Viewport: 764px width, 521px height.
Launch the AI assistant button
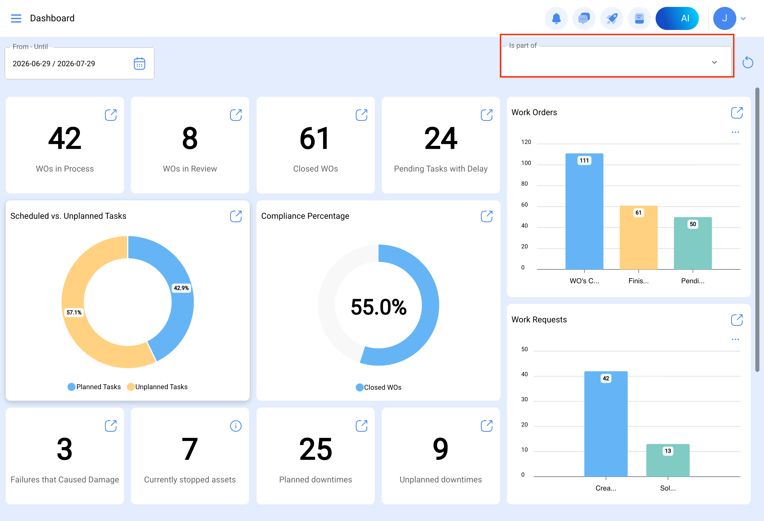[677, 18]
